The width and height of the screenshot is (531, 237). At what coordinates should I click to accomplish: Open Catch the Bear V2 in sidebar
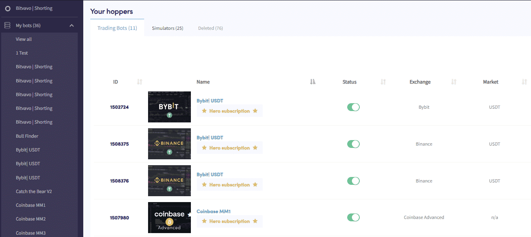click(x=34, y=191)
